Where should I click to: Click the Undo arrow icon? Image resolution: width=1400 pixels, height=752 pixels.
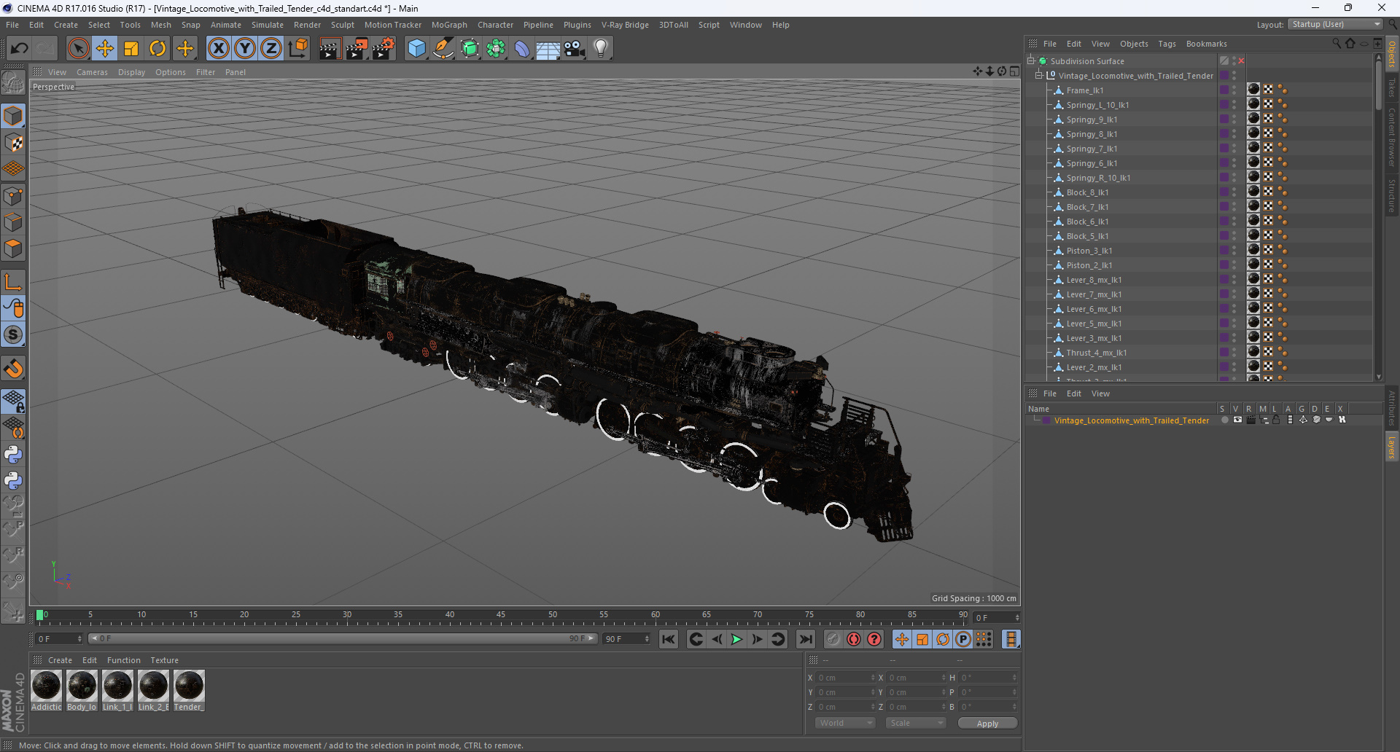(20, 49)
